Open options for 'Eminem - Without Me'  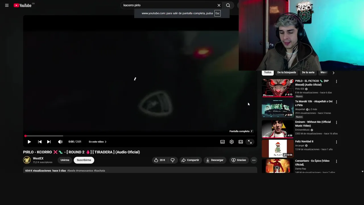coord(336,122)
